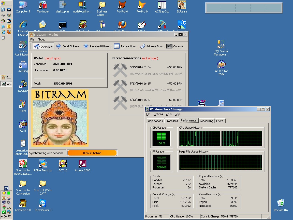Select the BusinessVision 32 desktop icon
The width and height of the screenshot is (293, 220).
[182, 26]
